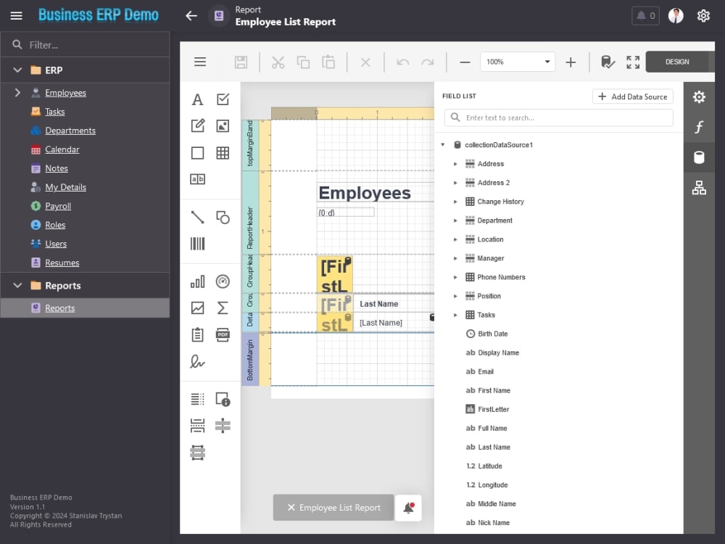The width and height of the screenshot is (725, 544).
Task: Open Calendar in the sidebar
Action: click(62, 149)
